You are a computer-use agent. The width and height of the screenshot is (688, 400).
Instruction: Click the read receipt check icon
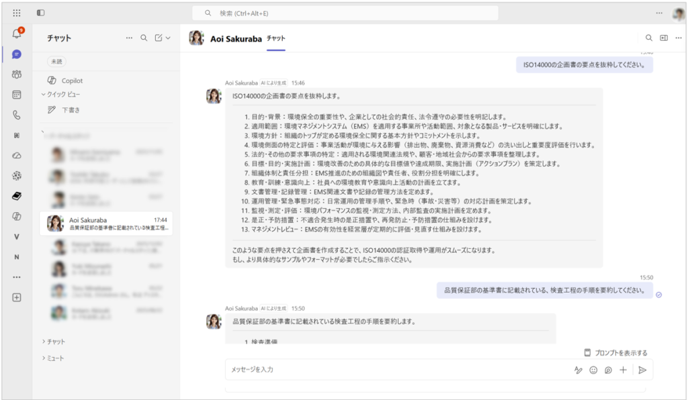click(x=658, y=295)
